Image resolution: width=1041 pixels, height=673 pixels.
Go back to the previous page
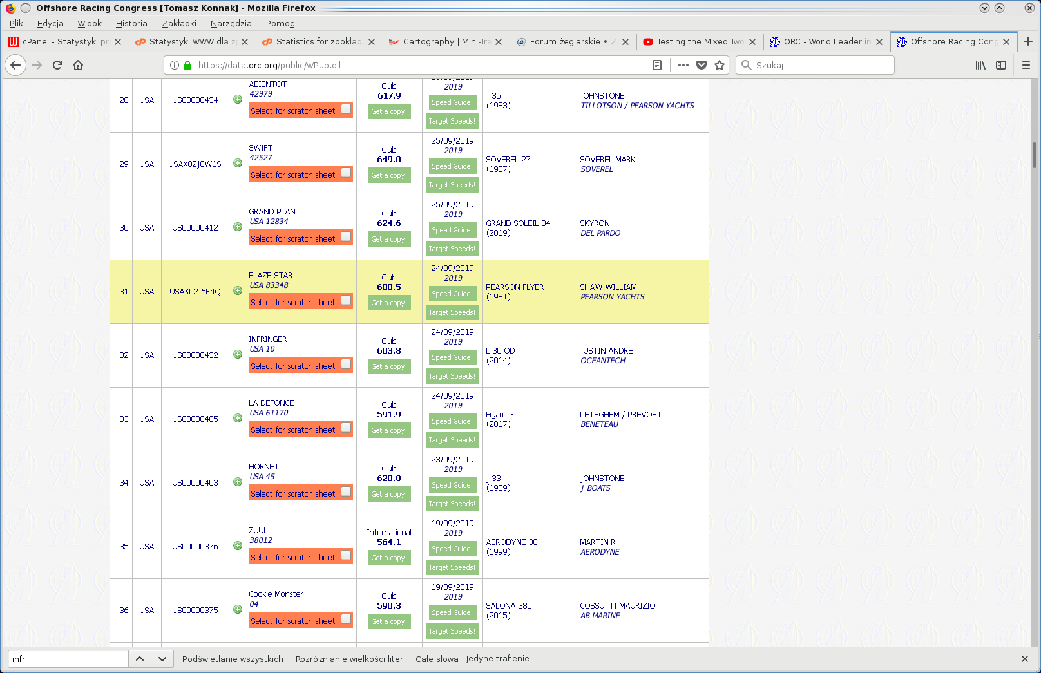point(15,65)
